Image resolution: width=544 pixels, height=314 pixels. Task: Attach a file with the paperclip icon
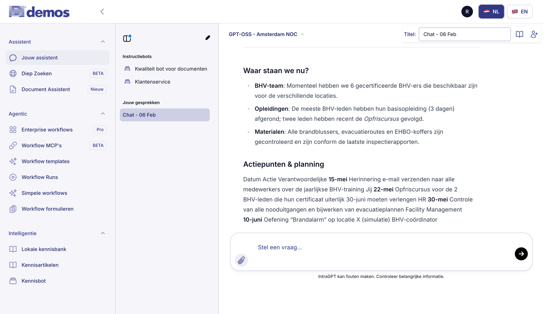(241, 260)
